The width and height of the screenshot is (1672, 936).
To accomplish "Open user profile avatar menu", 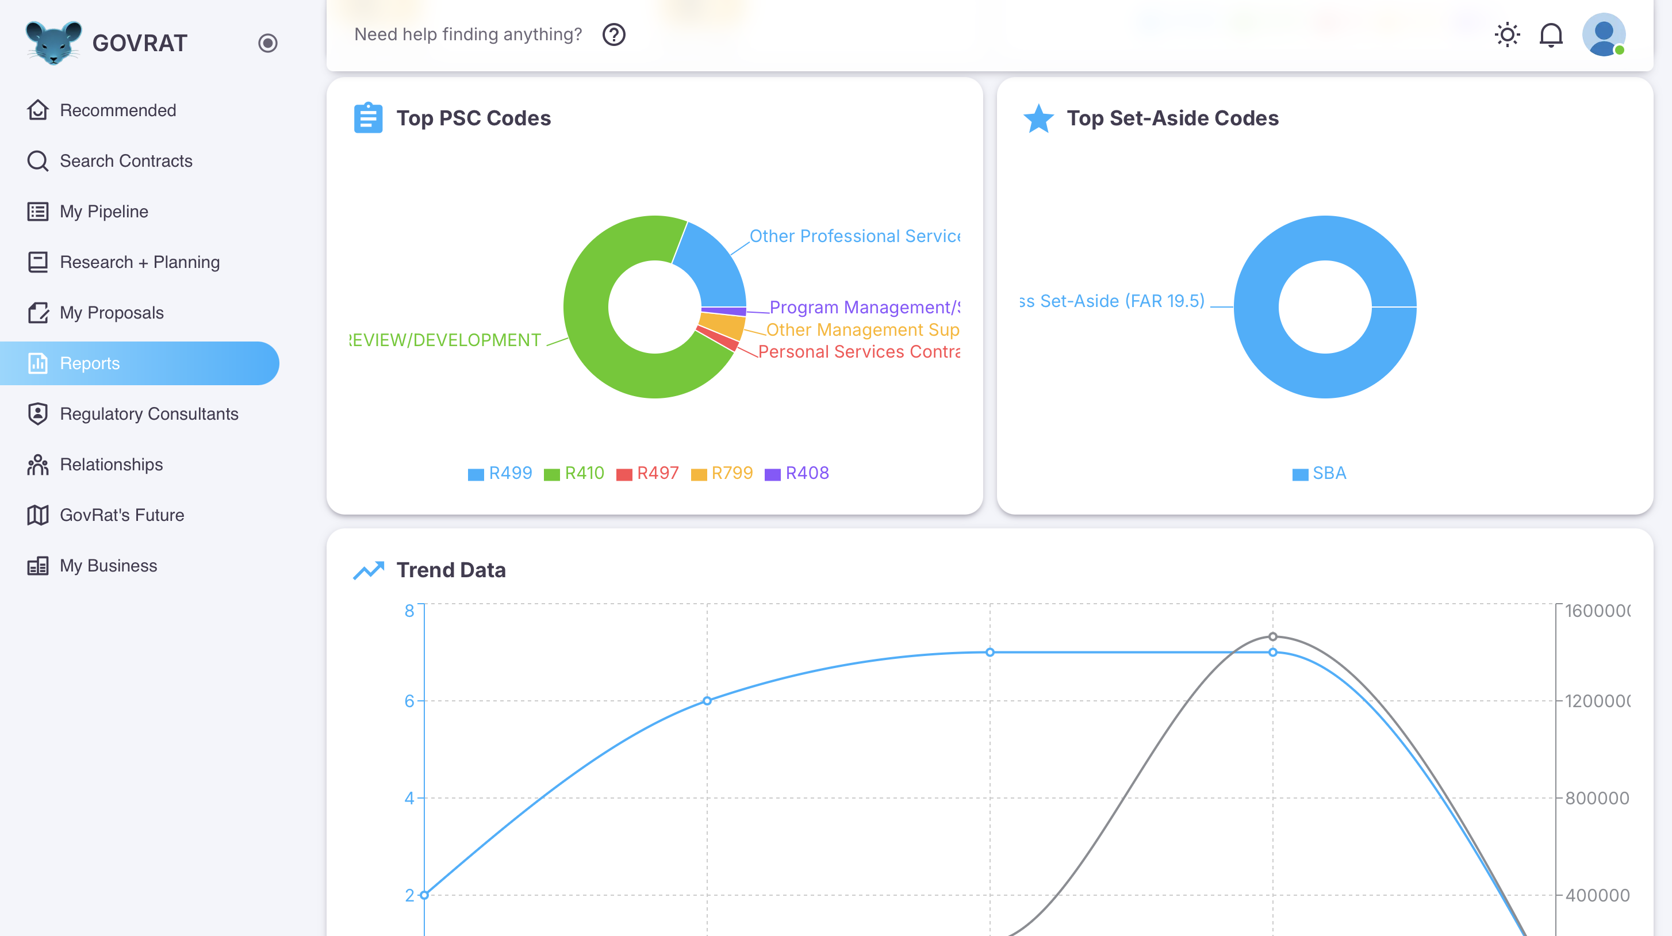I will point(1604,34).
